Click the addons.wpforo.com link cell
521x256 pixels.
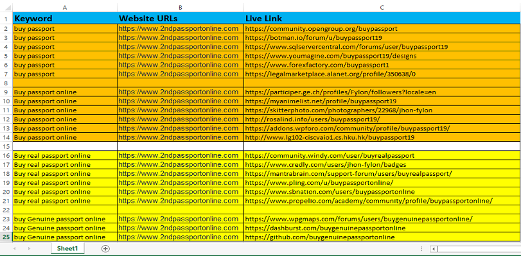click(x=382, y=128)
